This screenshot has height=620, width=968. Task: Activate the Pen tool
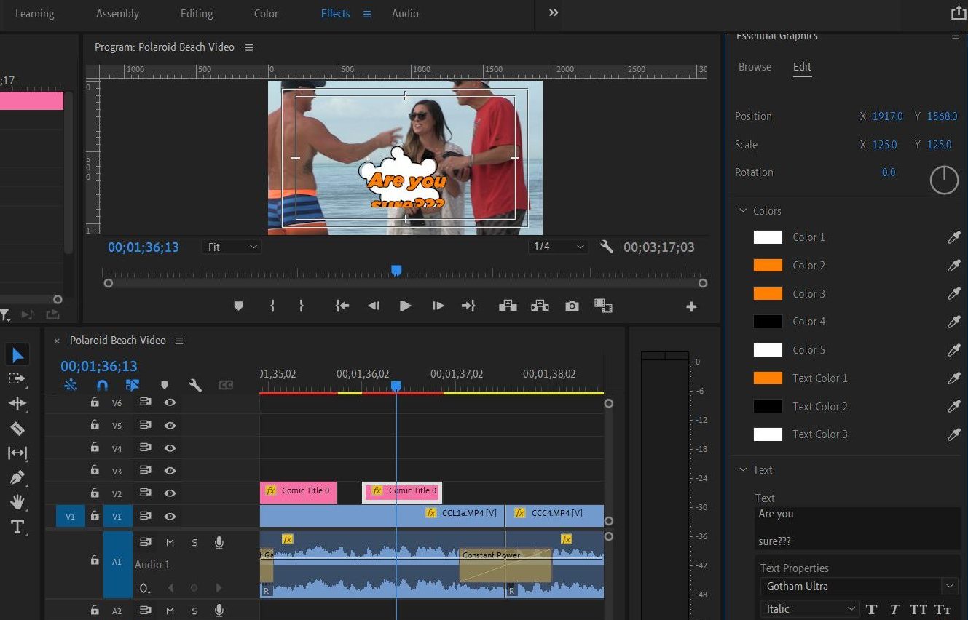17,478
